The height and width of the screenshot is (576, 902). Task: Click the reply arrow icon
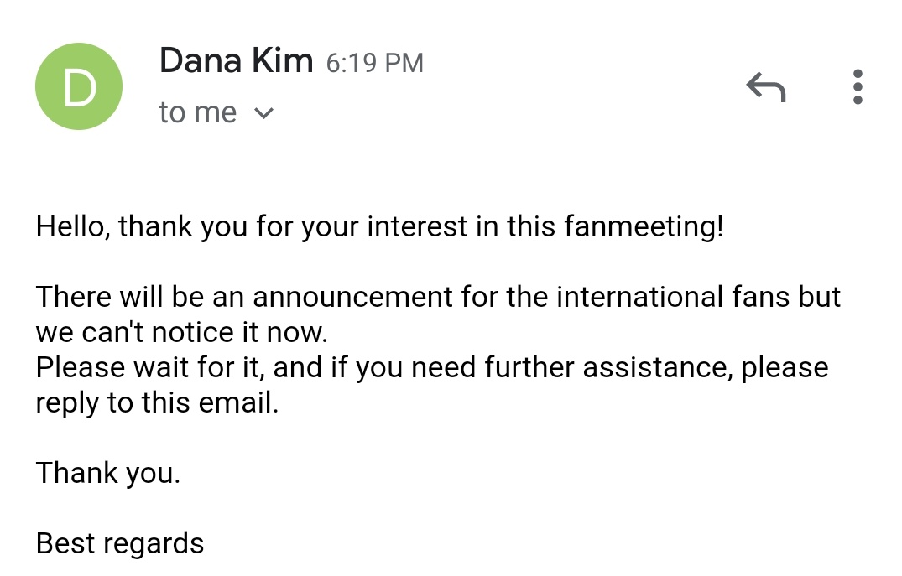pos(766,87)
